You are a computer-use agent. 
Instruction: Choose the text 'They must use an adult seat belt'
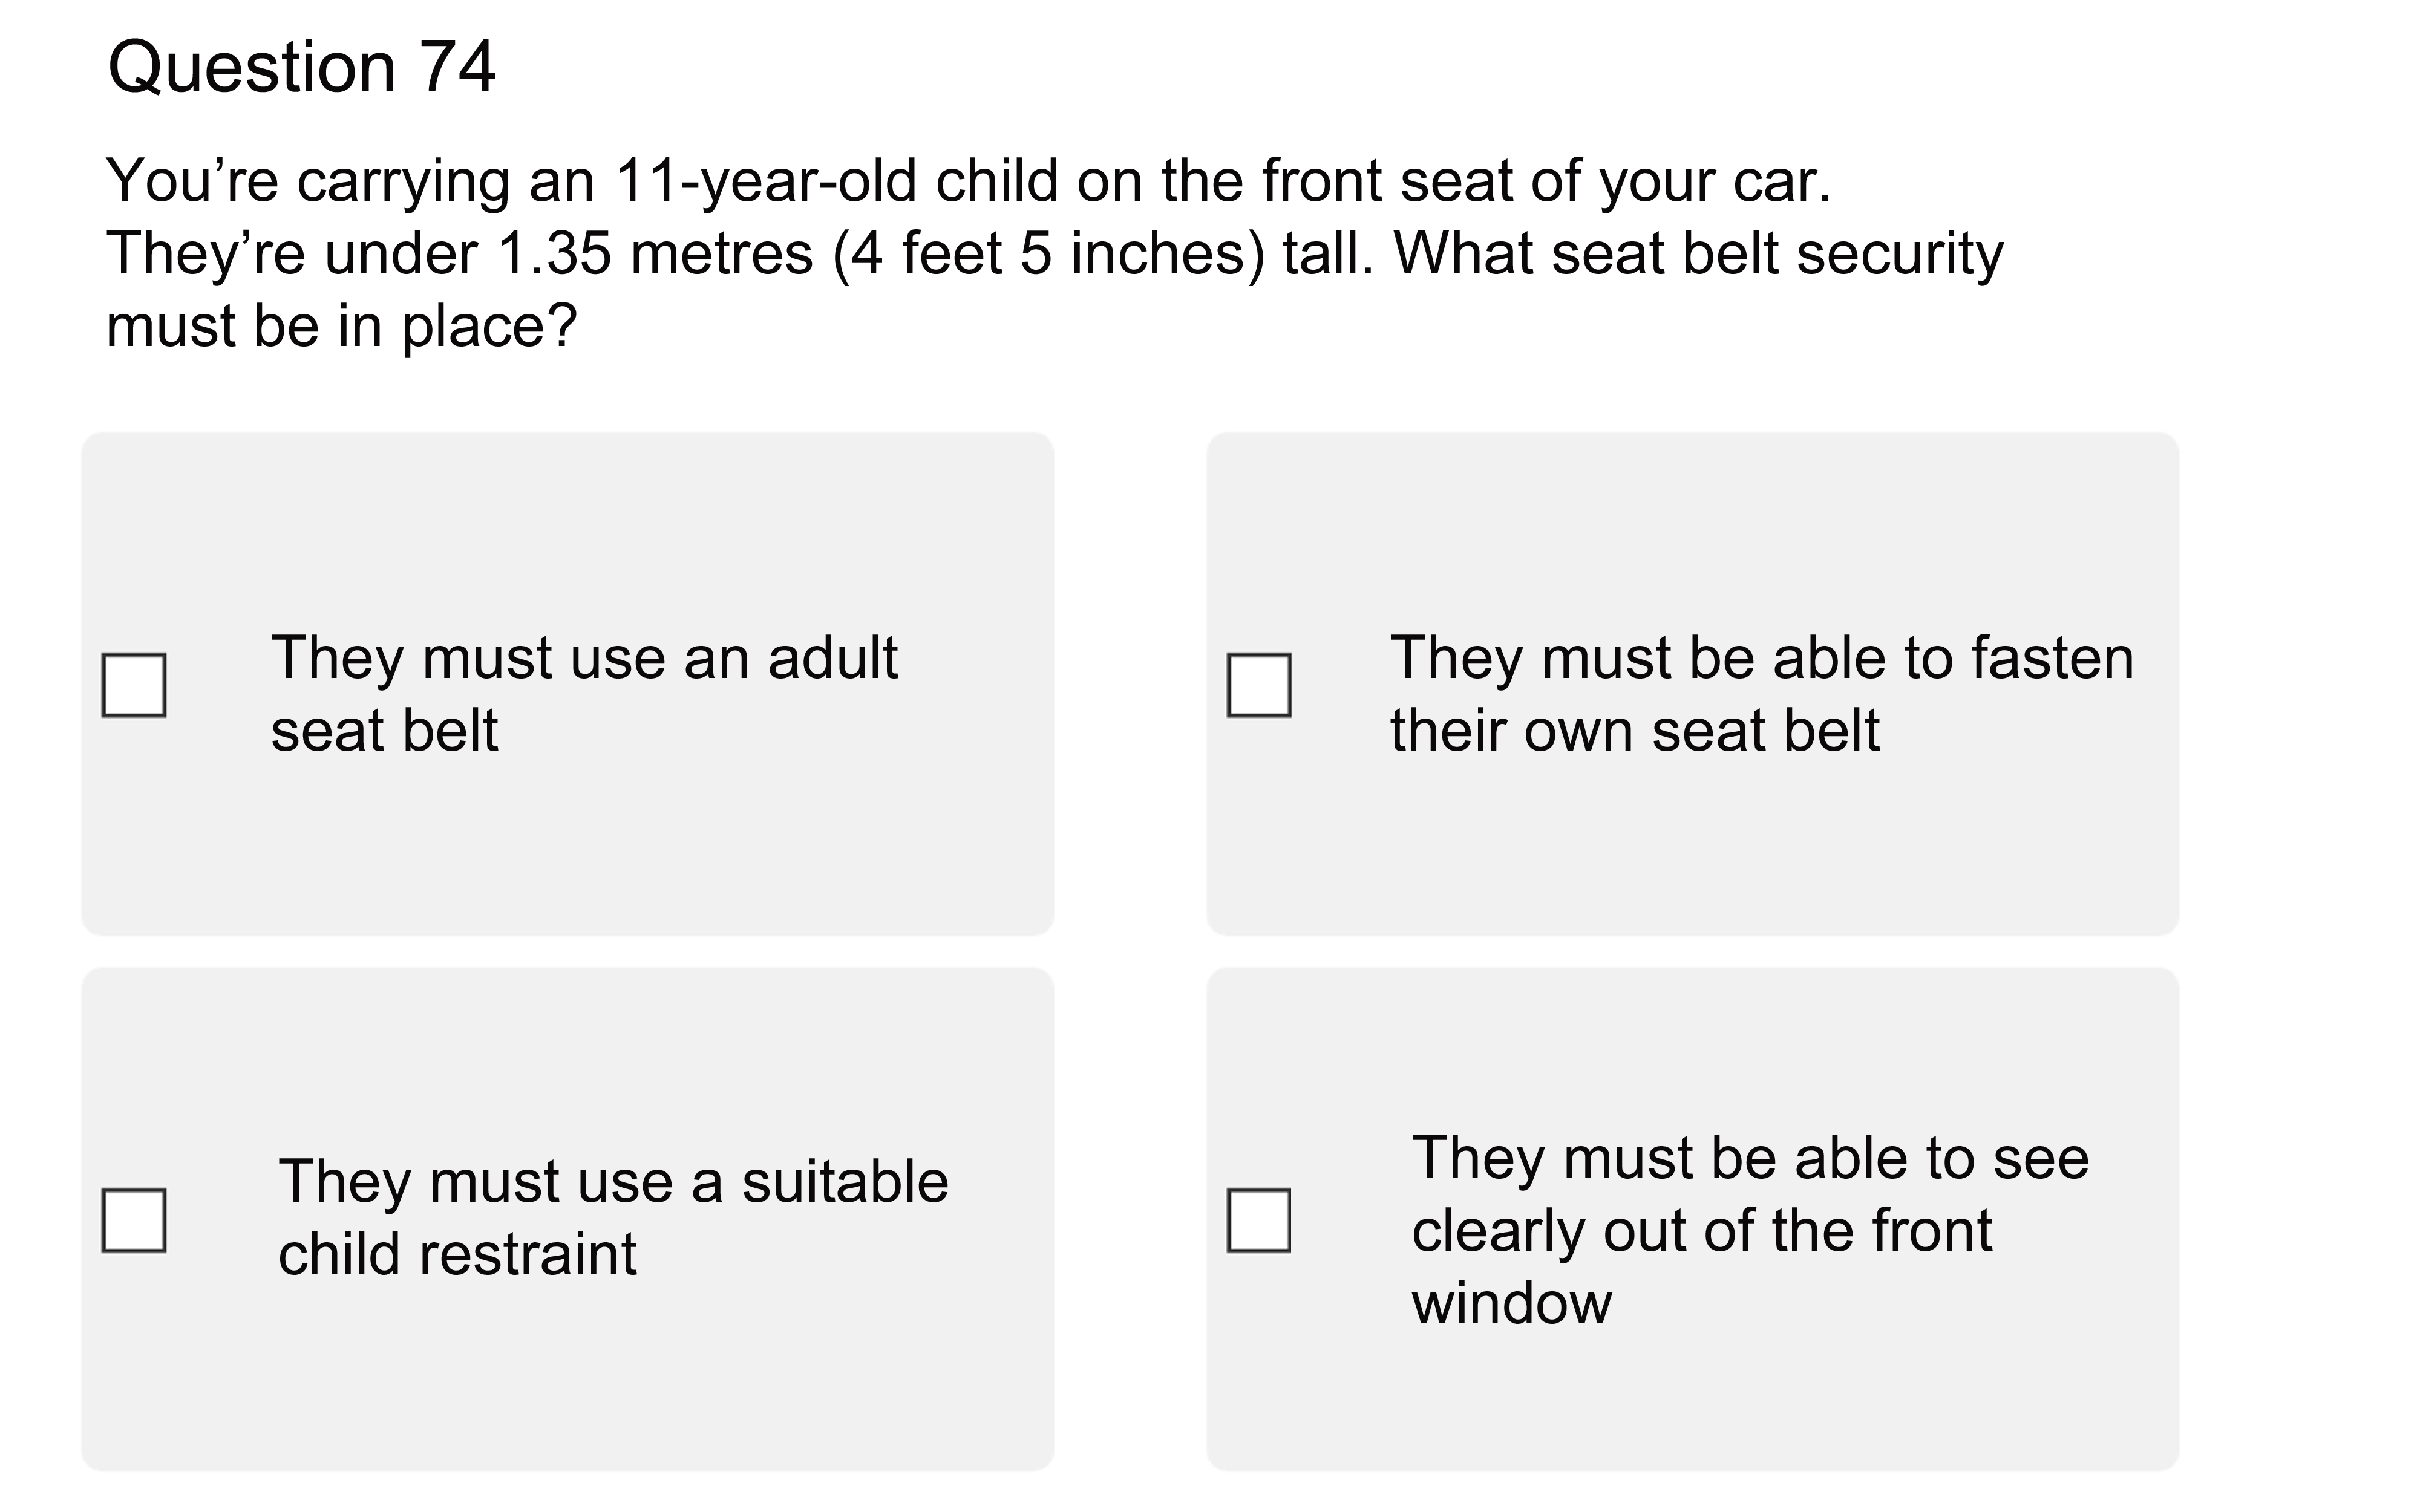click(584, 693)
